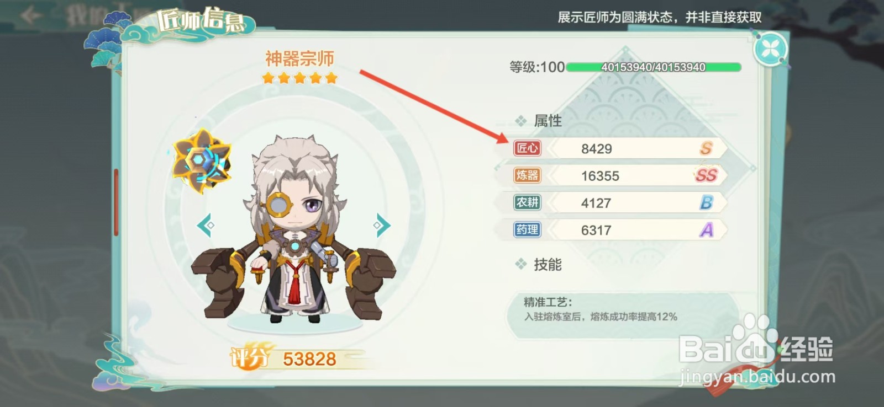Tap the A grade pharmacology rating
The width and height of the screenshot is (884, 407).
tap(706, 229)
